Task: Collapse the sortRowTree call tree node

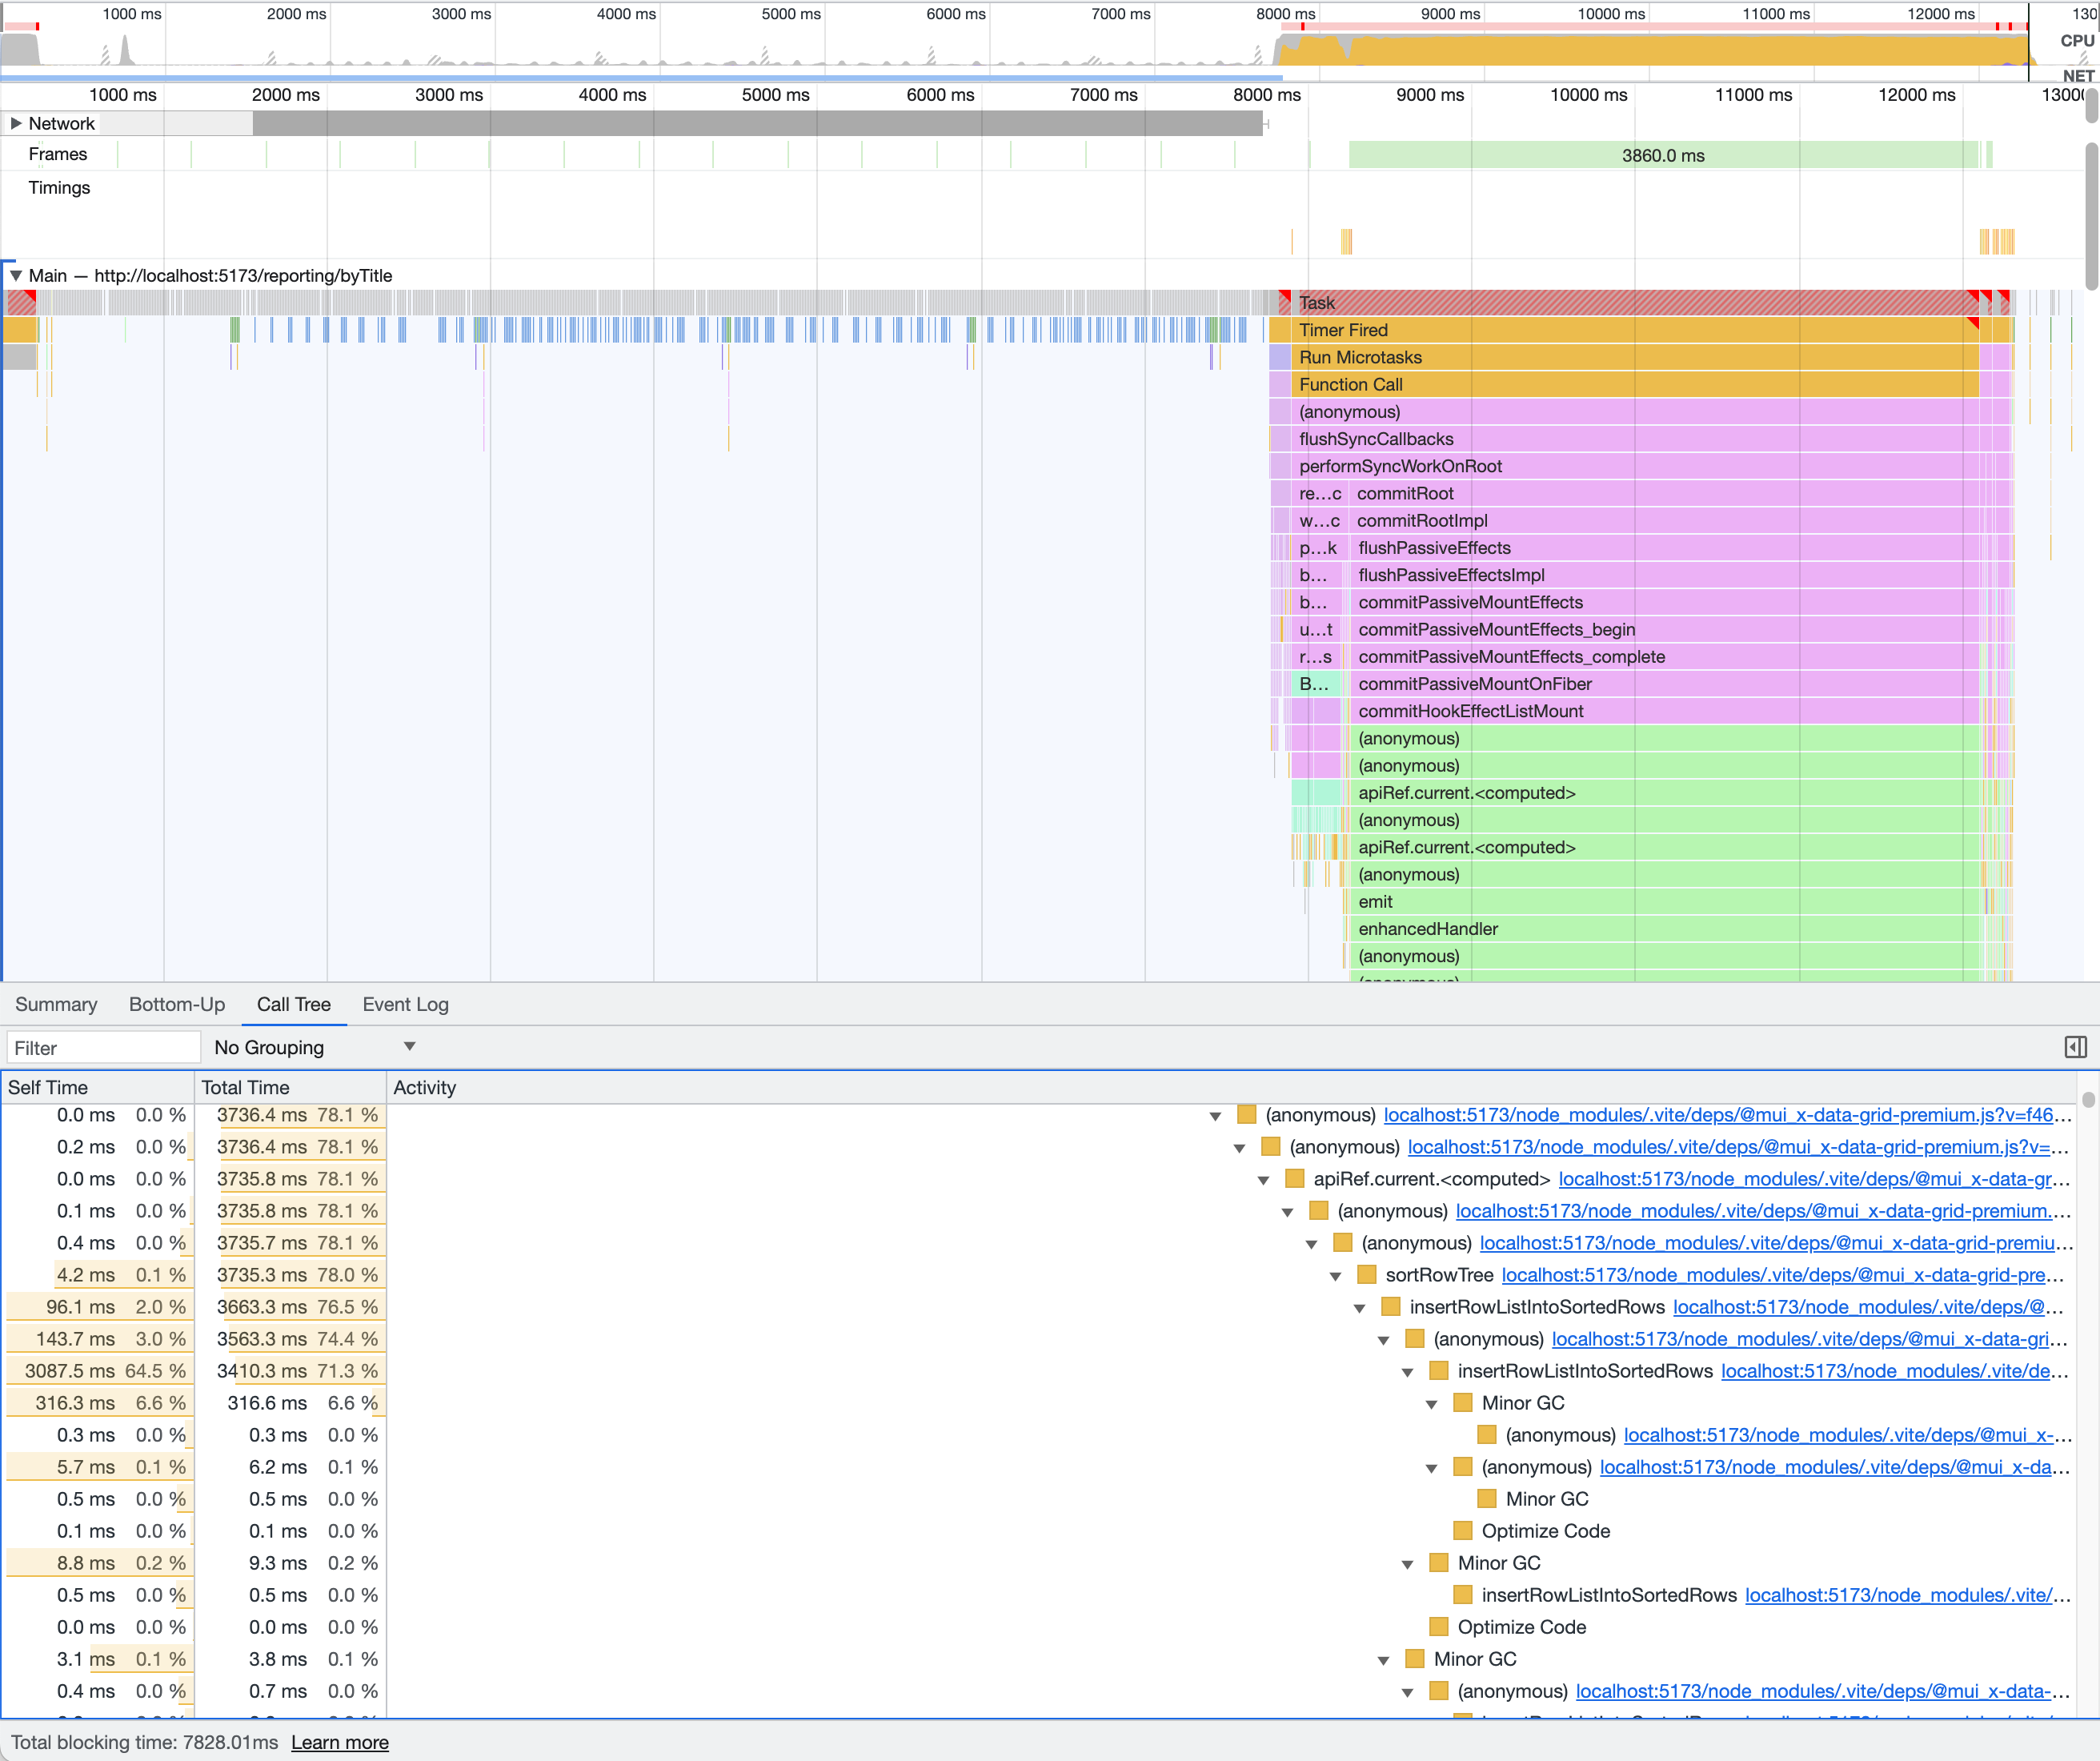Action: tap(1337, 1275)
